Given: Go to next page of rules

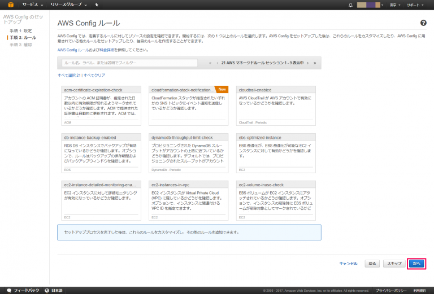Looking at the screenshot, I should click(x=308, y=63).
